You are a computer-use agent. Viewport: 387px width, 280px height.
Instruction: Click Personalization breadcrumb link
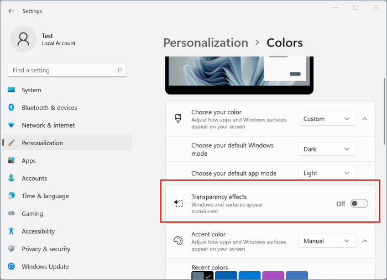click(x=206, y=43)
